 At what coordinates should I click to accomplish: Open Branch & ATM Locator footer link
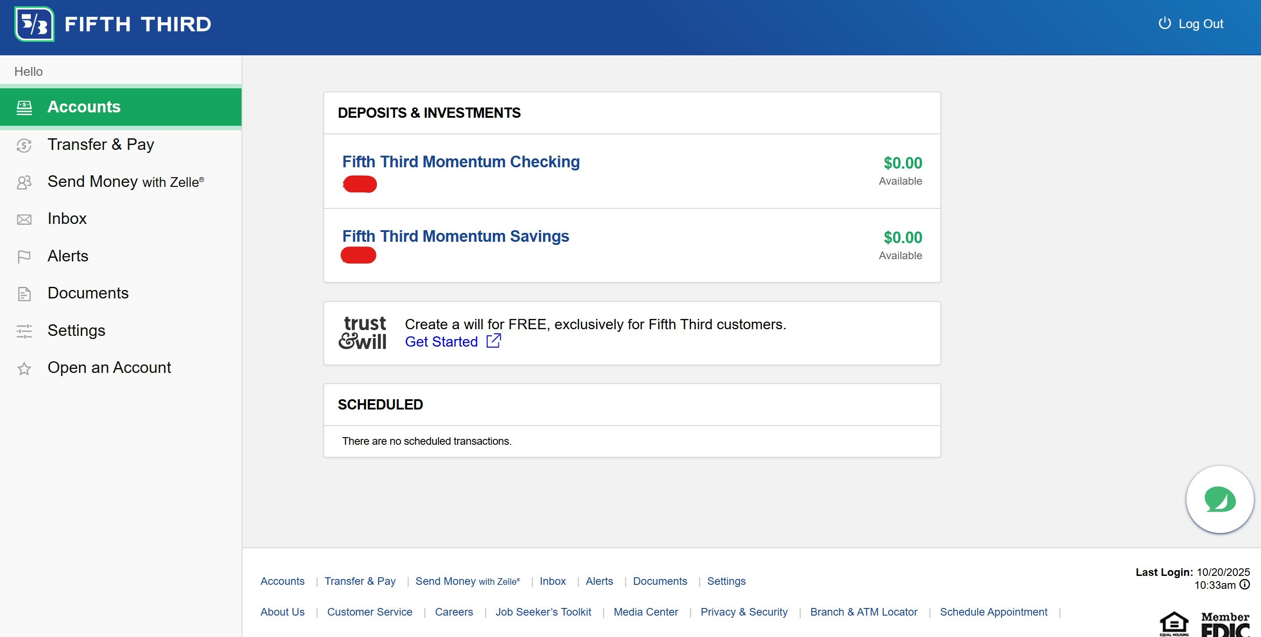[x=864, y=612]
